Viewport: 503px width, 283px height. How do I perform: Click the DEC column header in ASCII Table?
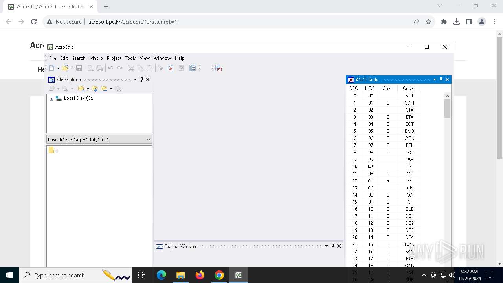(354, 88)
